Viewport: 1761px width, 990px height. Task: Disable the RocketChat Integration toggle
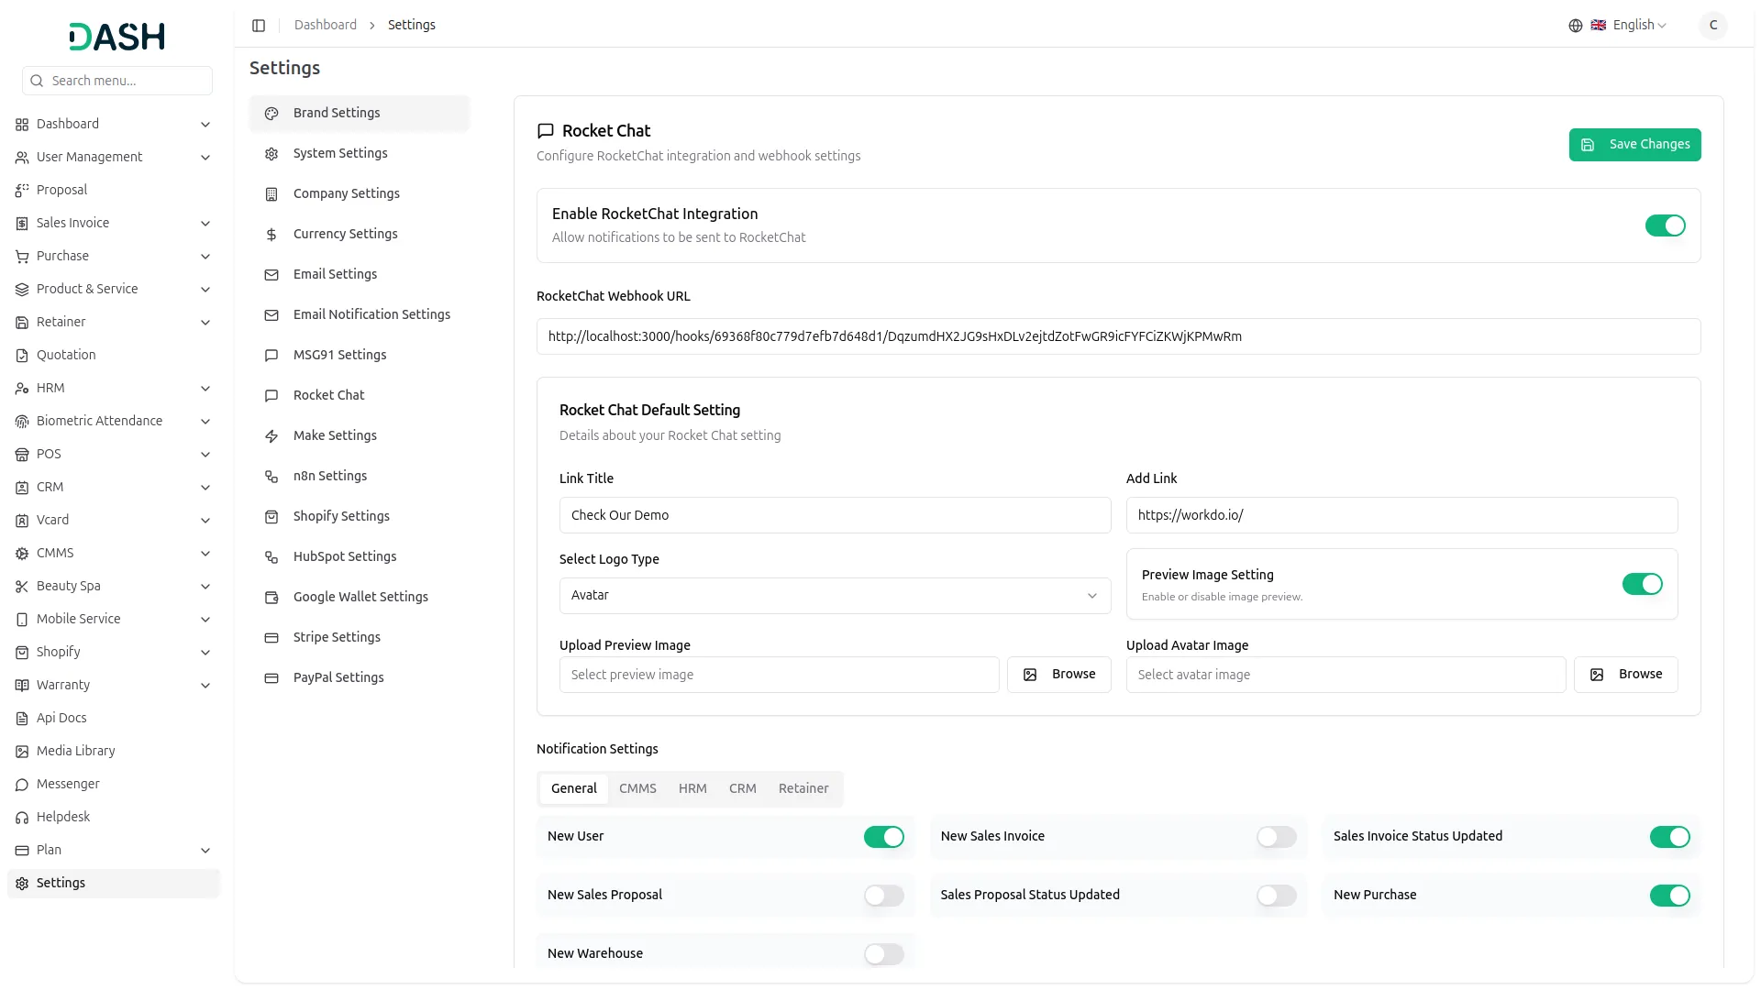pyautogui.click(x=1665, y=225)
